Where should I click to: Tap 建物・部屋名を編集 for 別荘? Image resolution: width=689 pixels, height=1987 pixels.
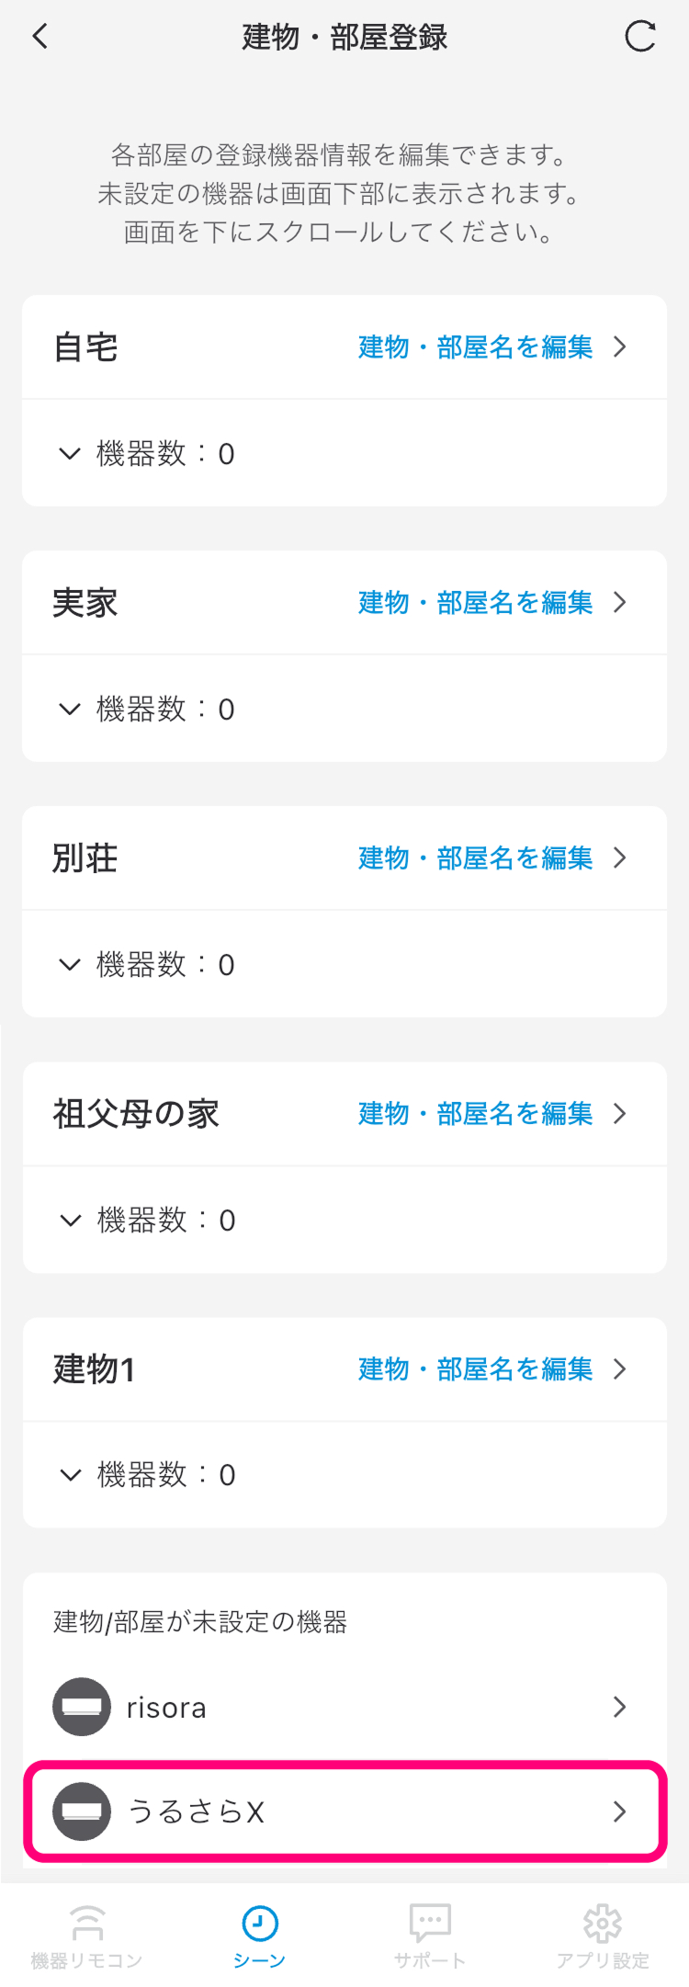click(x=491, y=858)
